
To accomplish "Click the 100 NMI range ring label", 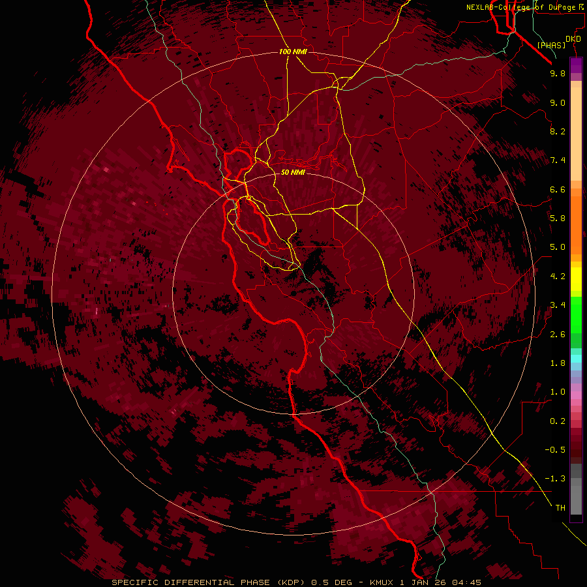I will pyautogui.click(x=293, y=52).
